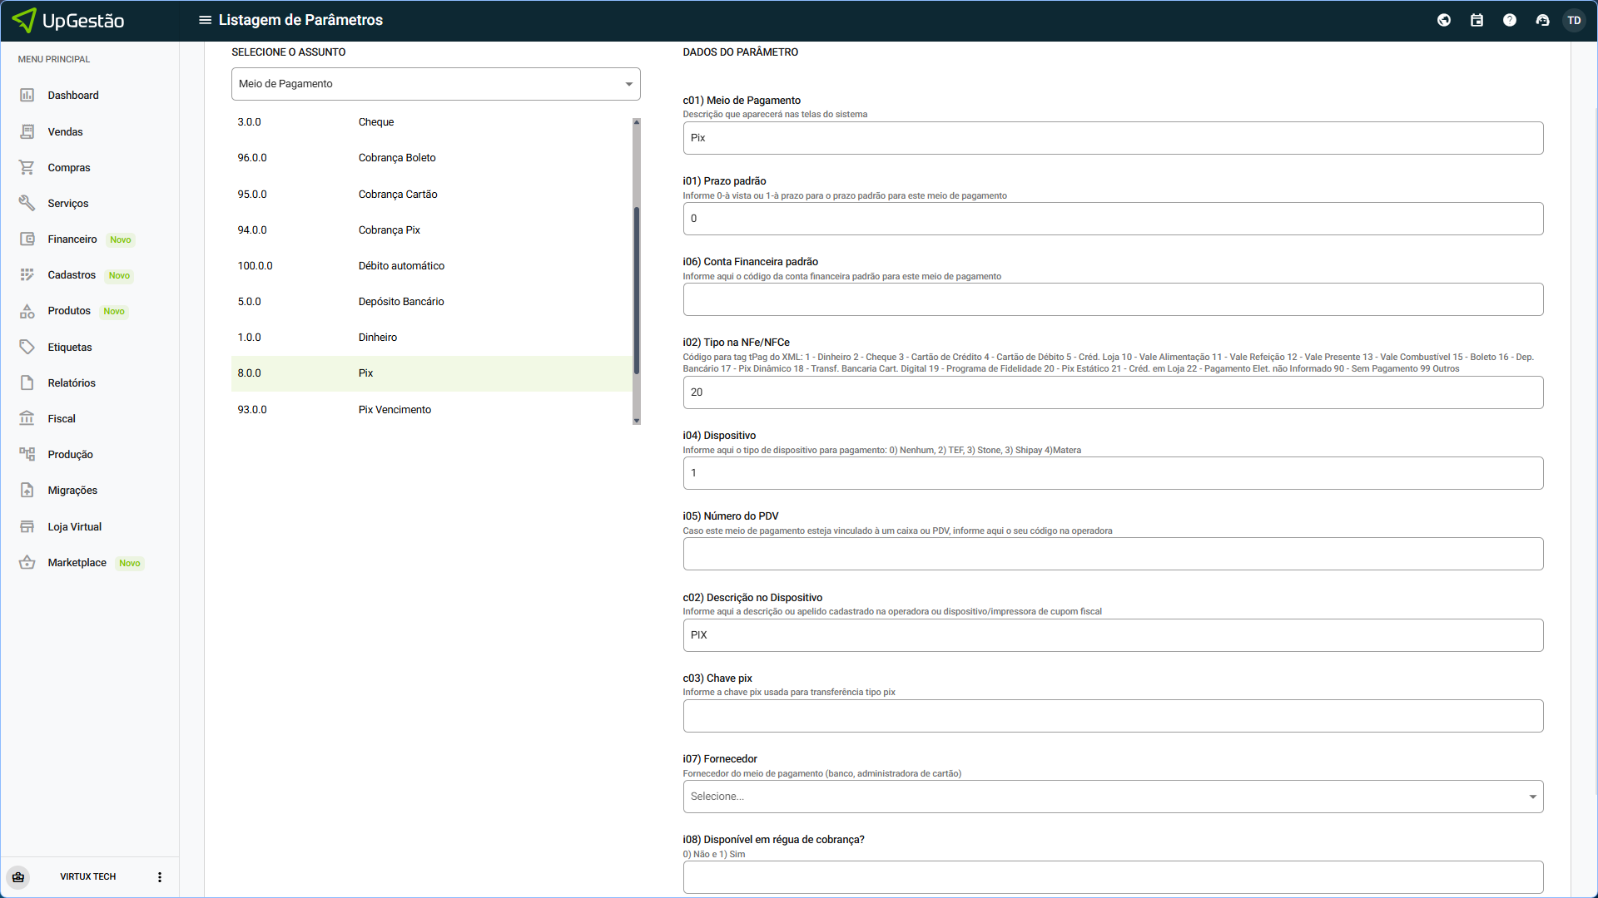Open the help question mark icon
The height and width of the screenshot is (898, 1598).
tap(1509, 20)
